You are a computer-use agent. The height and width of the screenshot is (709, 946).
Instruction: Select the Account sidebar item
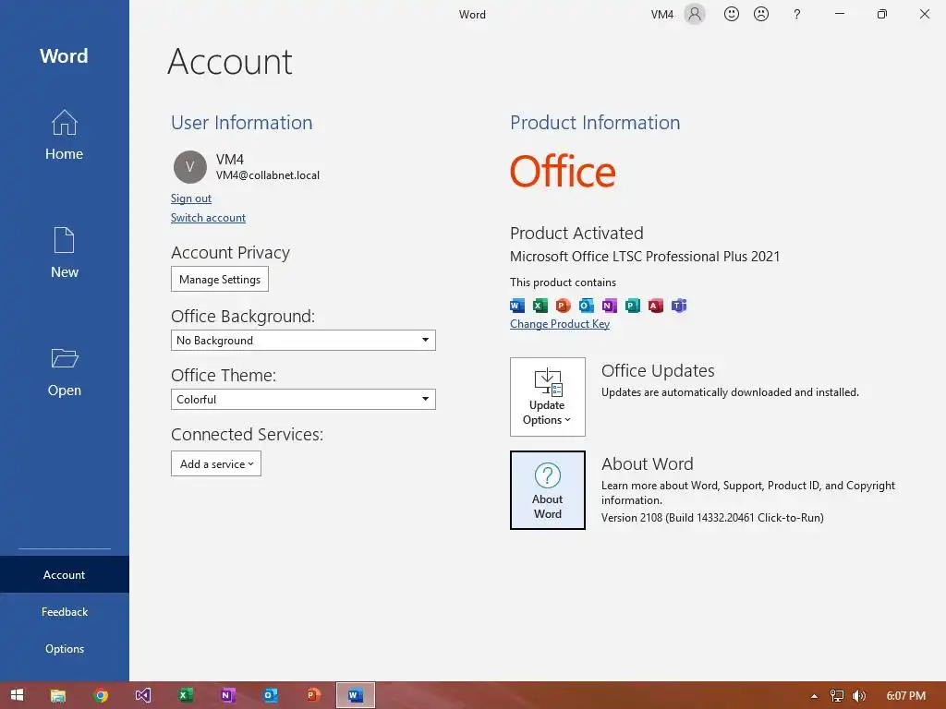(x=64, y=574)
